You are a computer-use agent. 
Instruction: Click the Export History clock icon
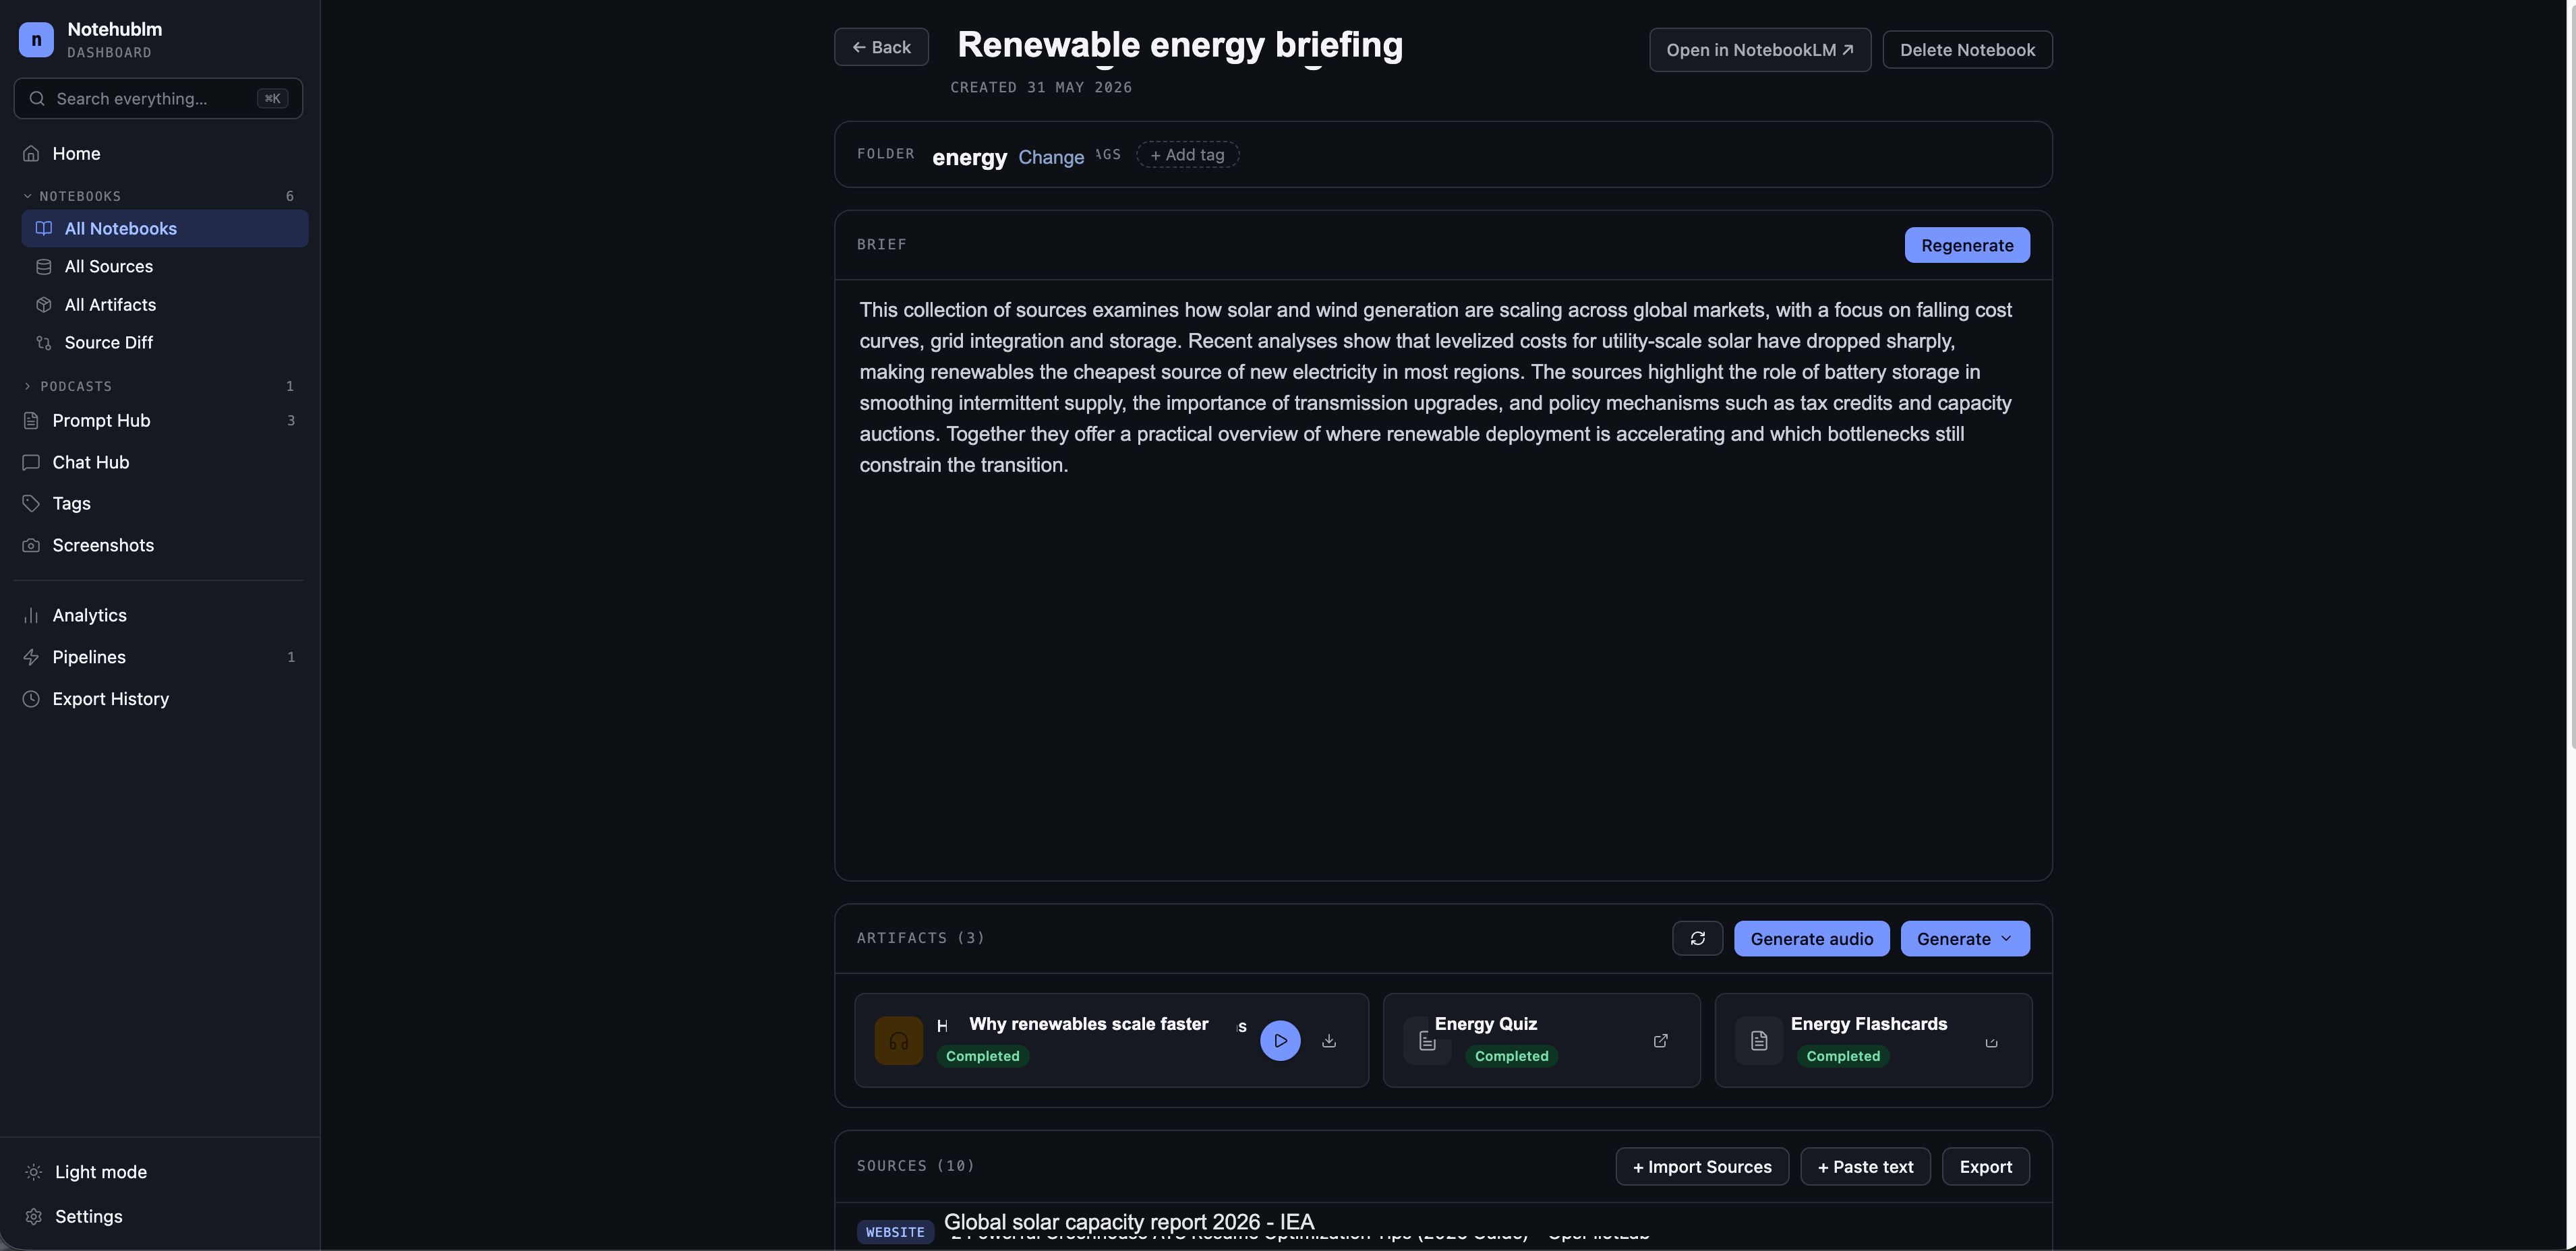click(x=31, y=698)
